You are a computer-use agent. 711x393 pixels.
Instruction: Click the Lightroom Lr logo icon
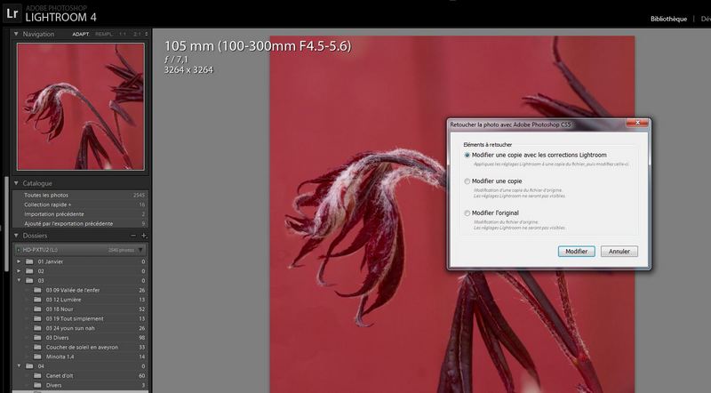click(x=12, y=12)
